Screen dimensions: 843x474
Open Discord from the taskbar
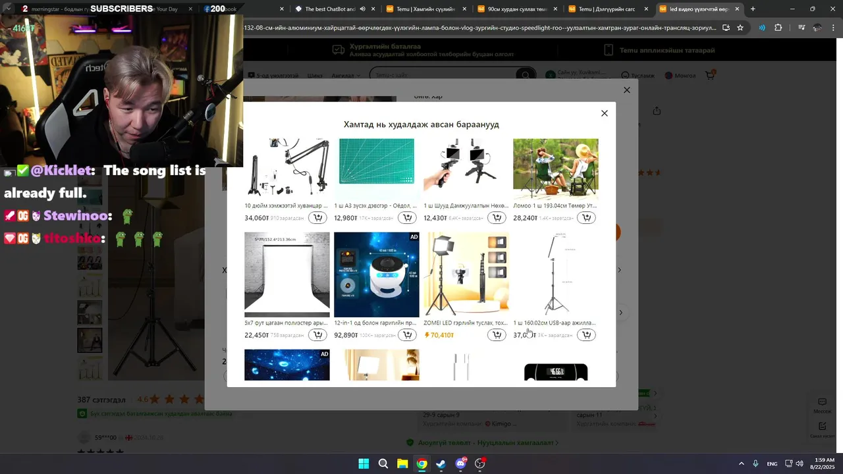click(x=460, y=463)
